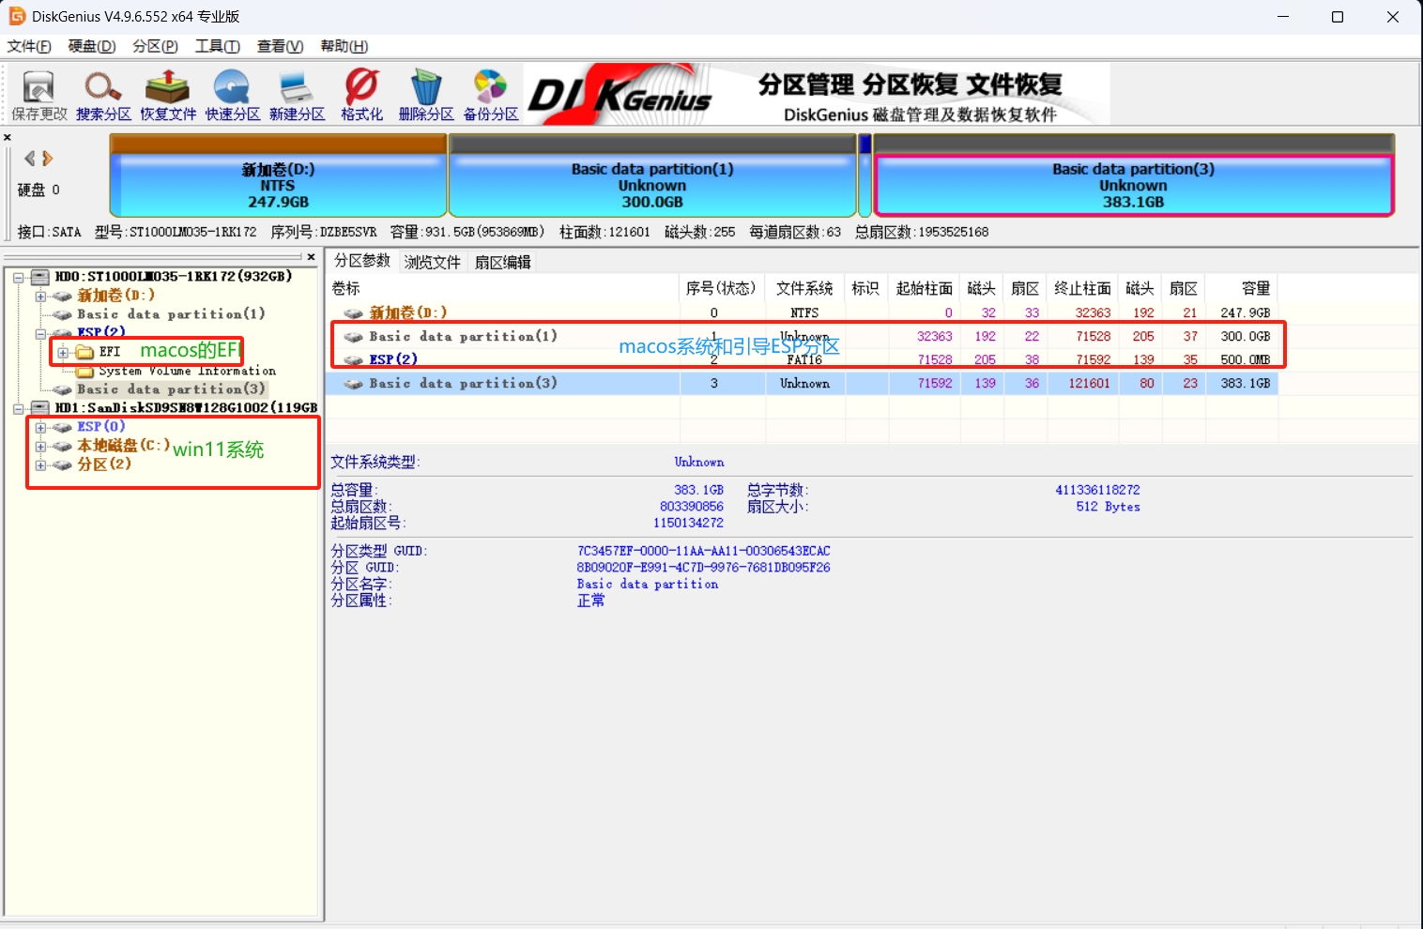Click the FAT16 file system cell
1423x929 pixels.
click(x=804, y=360)
